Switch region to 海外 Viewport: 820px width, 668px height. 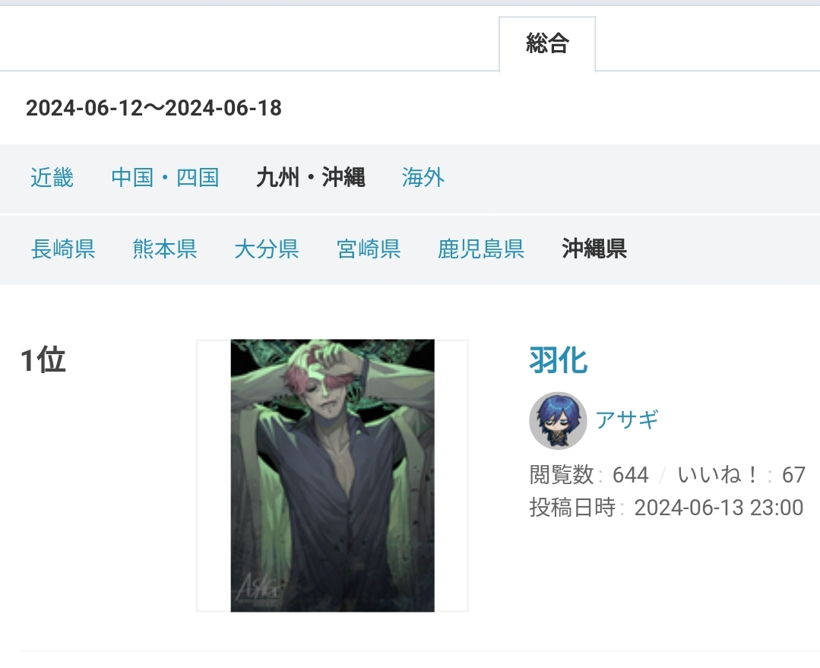click(x=423, y=178)
